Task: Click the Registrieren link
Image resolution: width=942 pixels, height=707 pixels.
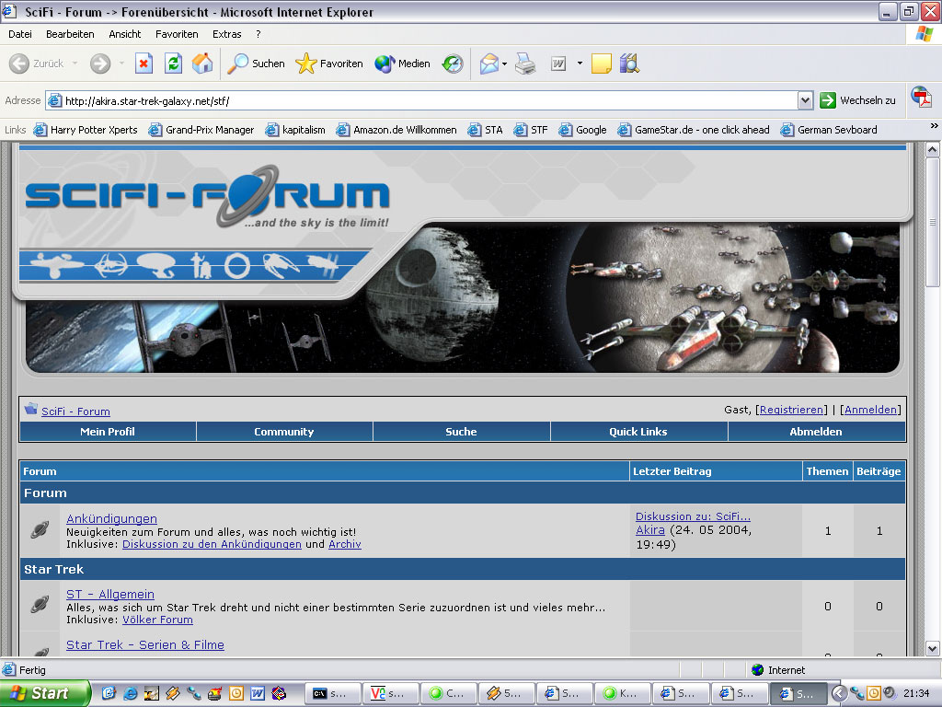Action: tap(791, 410)
